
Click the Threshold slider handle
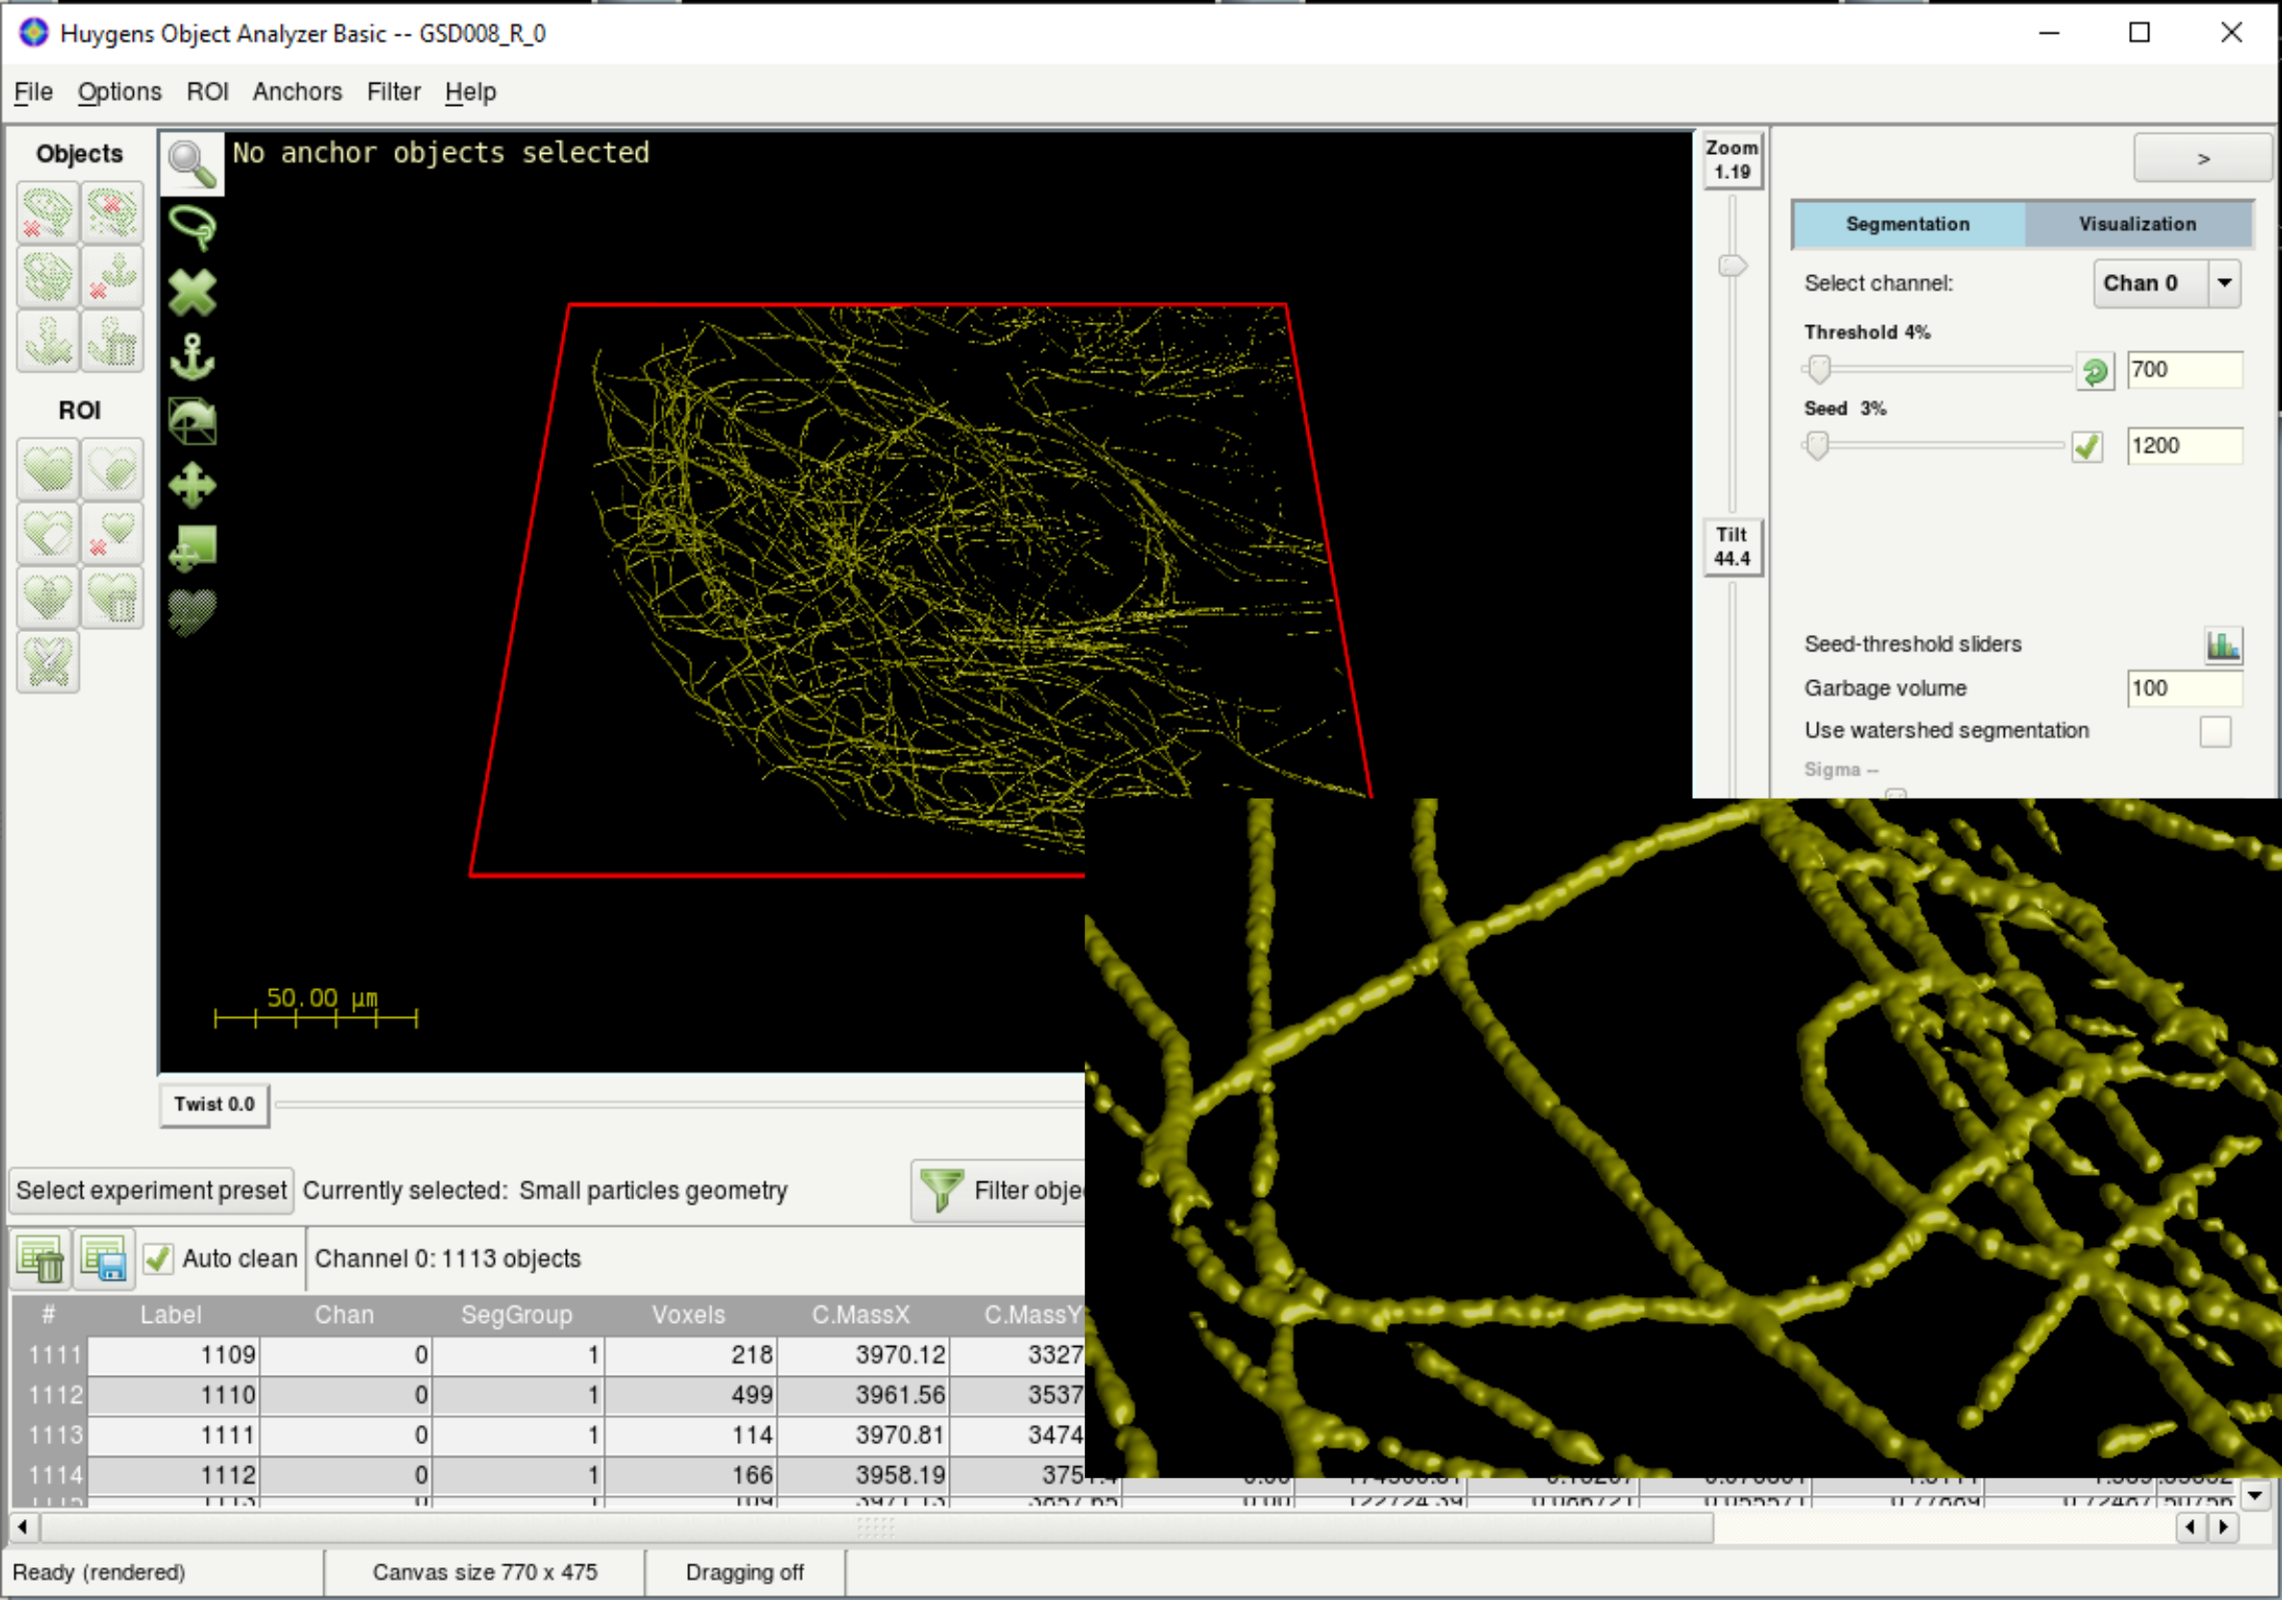(1819, 369)
